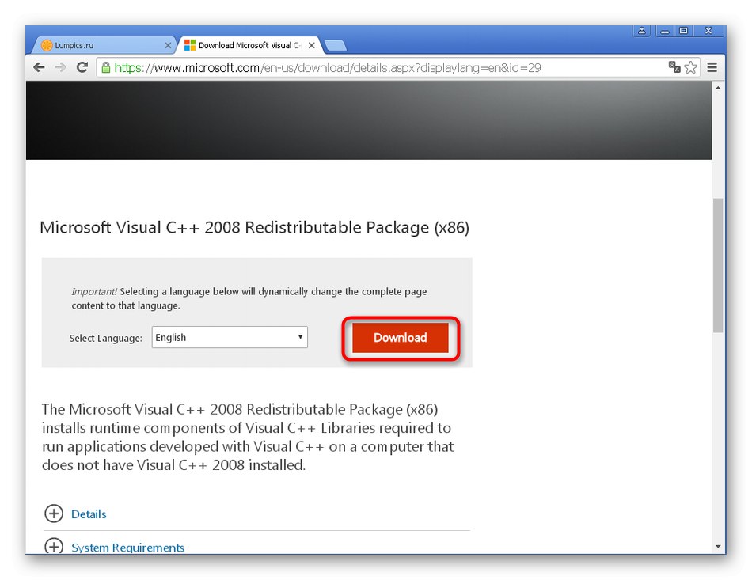752x580 pixels.
Task: Maximize the browser window
Action: pyautogui.click(x=683, y=31)
